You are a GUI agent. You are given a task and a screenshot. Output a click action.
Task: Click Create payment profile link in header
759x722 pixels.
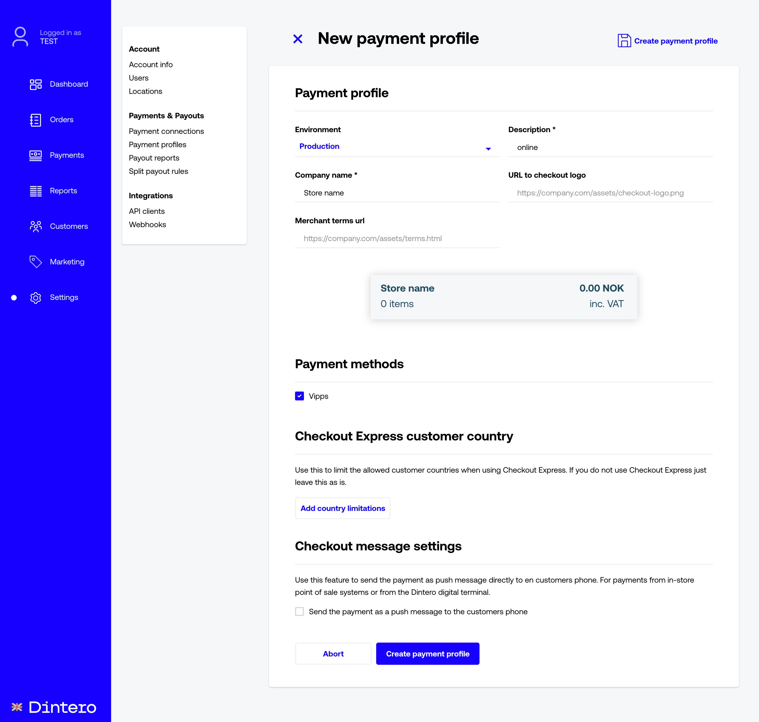click(675, 41)
